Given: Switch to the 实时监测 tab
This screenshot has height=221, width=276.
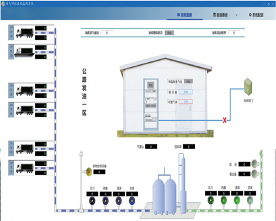Looking at the screenshot, I should 184,15.
